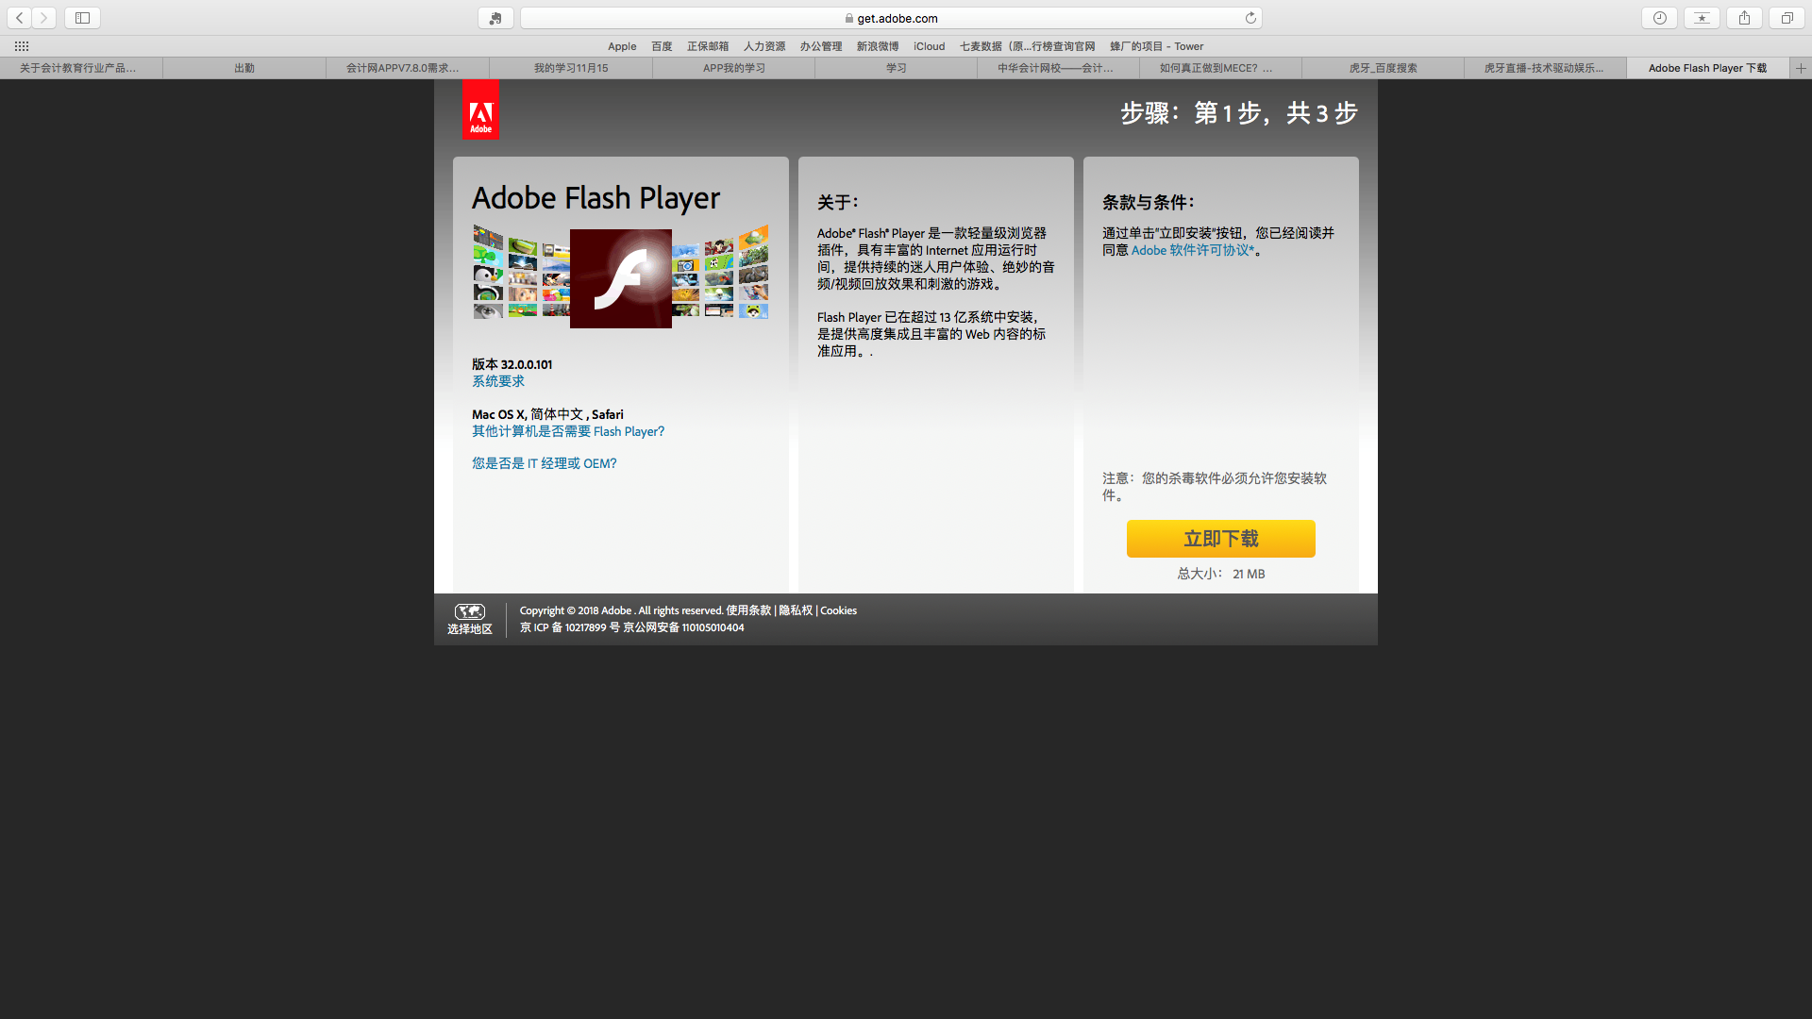Screen dimensions: 1812x1019
Task: Click the Share icon in toolbar
Action: pyautogui.click(x=1744, y=18)
